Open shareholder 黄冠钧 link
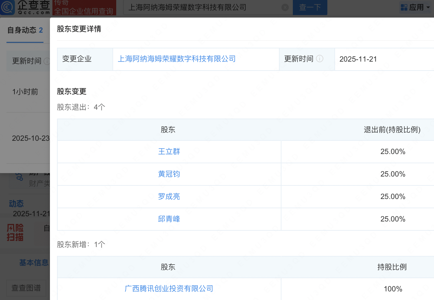This screenshot has width=434, height=300. coord(169,174)
